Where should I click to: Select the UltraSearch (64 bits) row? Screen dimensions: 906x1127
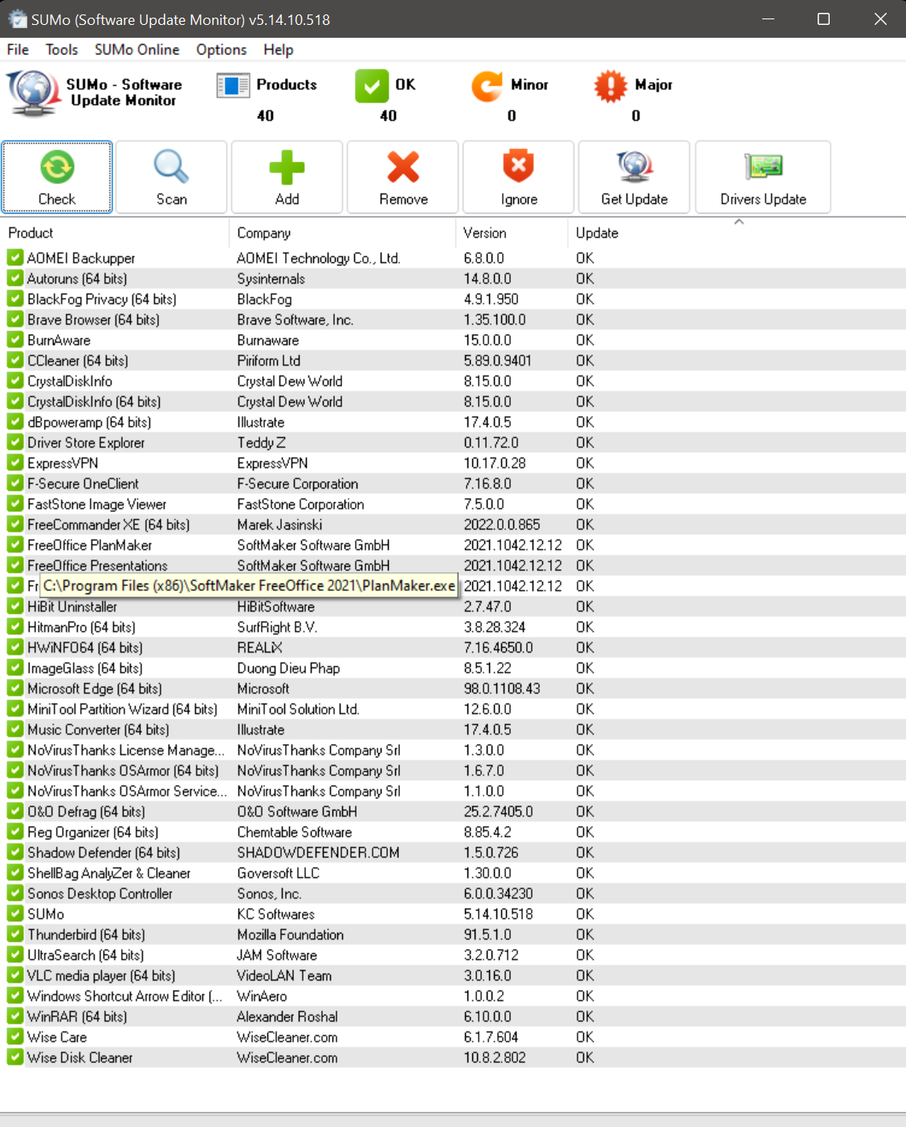click(453, 955)
